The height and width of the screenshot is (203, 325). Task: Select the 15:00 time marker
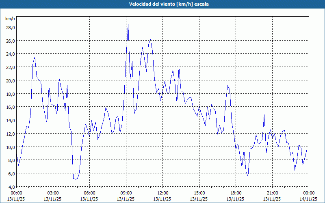(x=199, y=193)
